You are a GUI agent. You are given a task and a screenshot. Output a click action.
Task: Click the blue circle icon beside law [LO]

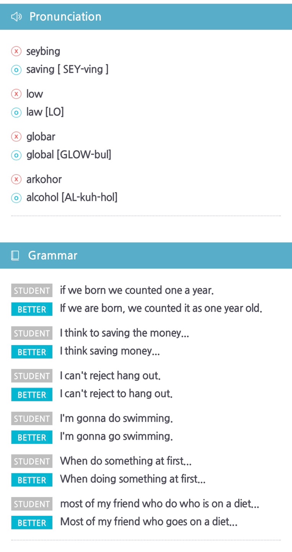point(16,112)
